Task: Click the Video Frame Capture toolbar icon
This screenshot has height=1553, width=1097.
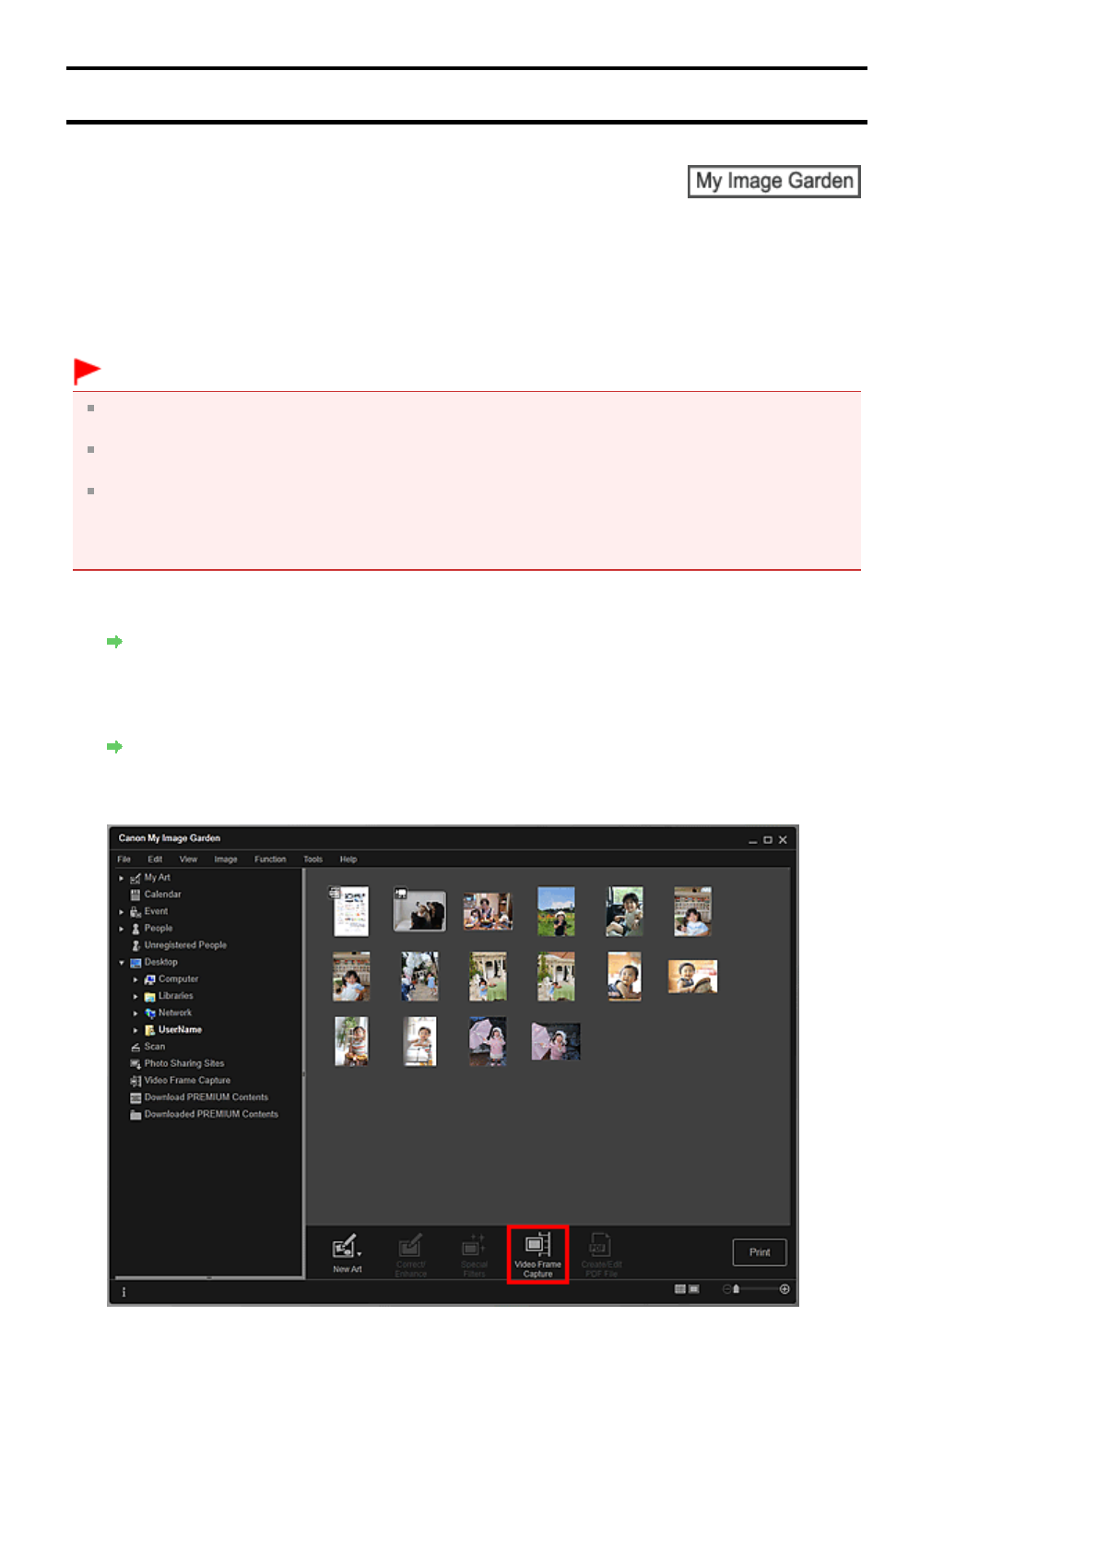Action: click(x=537, y=1253)
